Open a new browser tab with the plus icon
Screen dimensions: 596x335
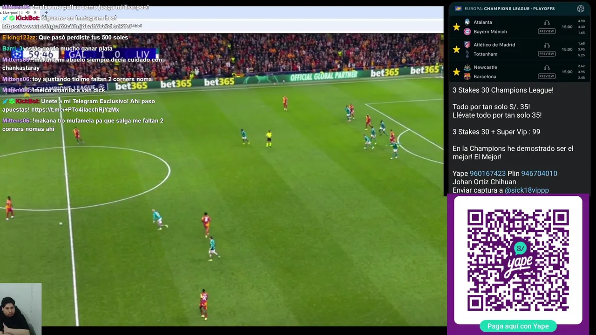coord(46,13)
